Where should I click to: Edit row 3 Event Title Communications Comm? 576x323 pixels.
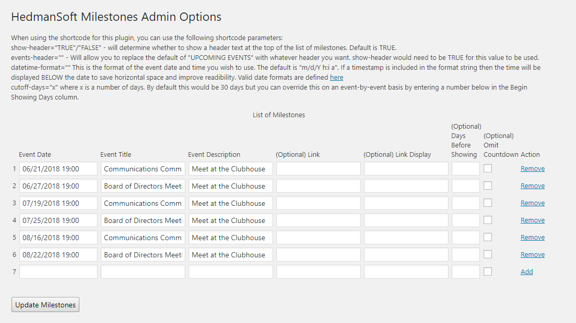point(143,203)
